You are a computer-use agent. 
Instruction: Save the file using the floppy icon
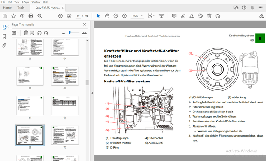click(x=5, y=16)
